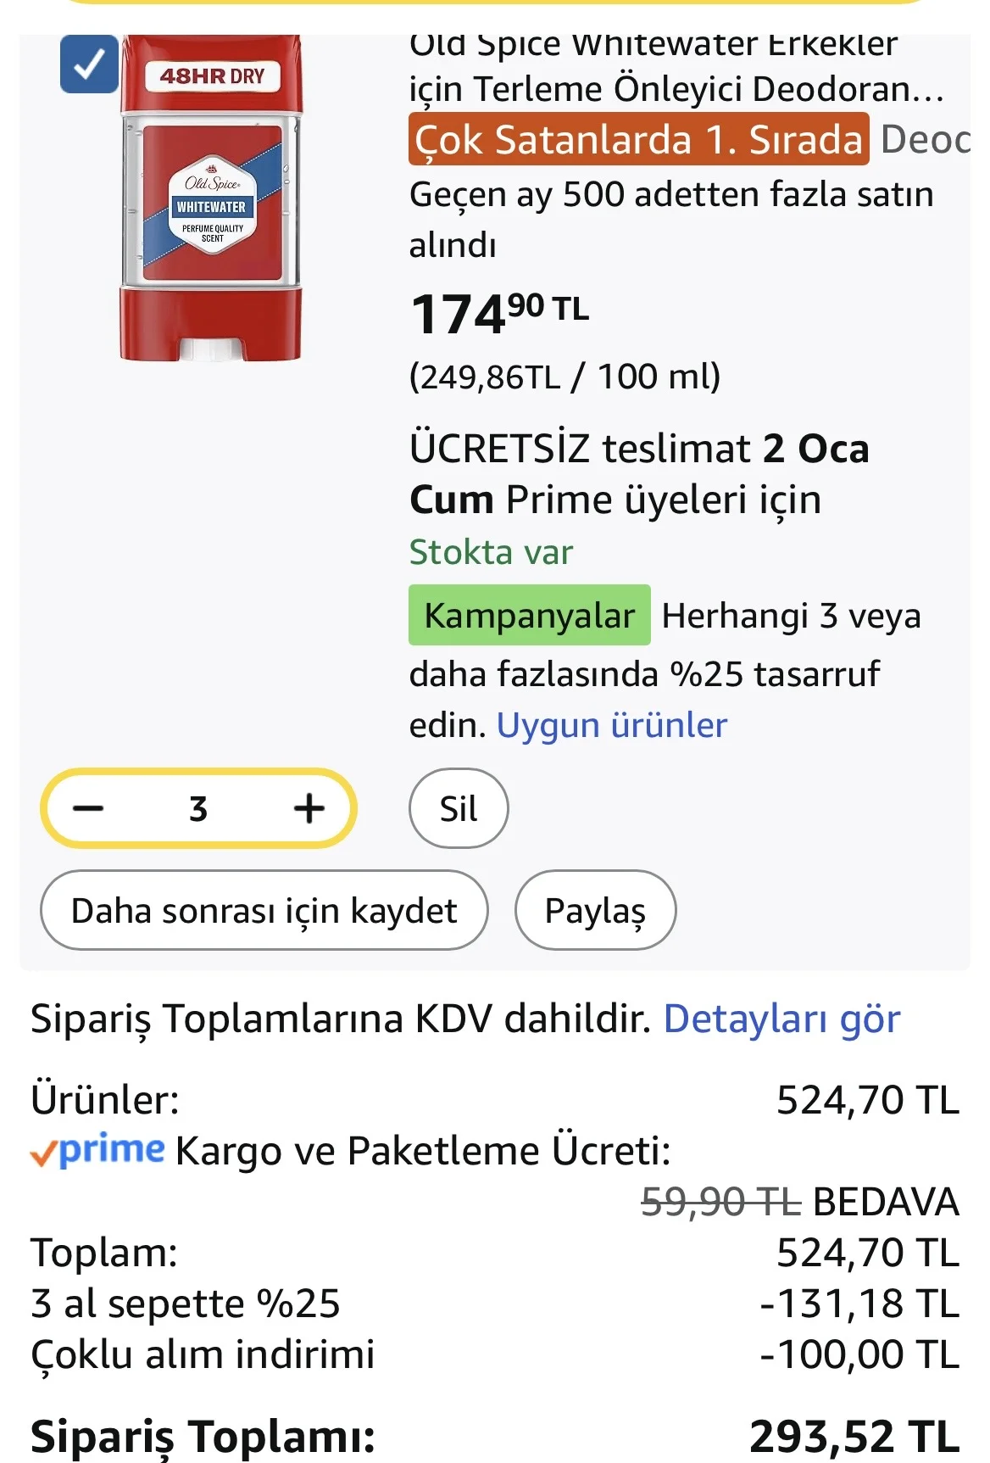Open the truncated category link beside bestseller badge
Viewport: 990px width, 1463px height.
point(925,140)
